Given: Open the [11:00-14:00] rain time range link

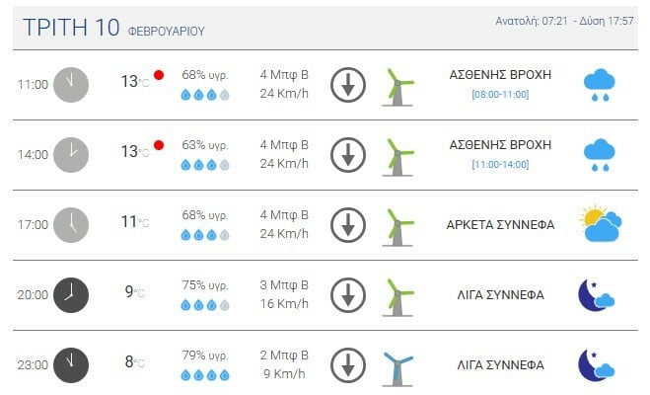Looking at the screenshot, I should click(500, 164).
